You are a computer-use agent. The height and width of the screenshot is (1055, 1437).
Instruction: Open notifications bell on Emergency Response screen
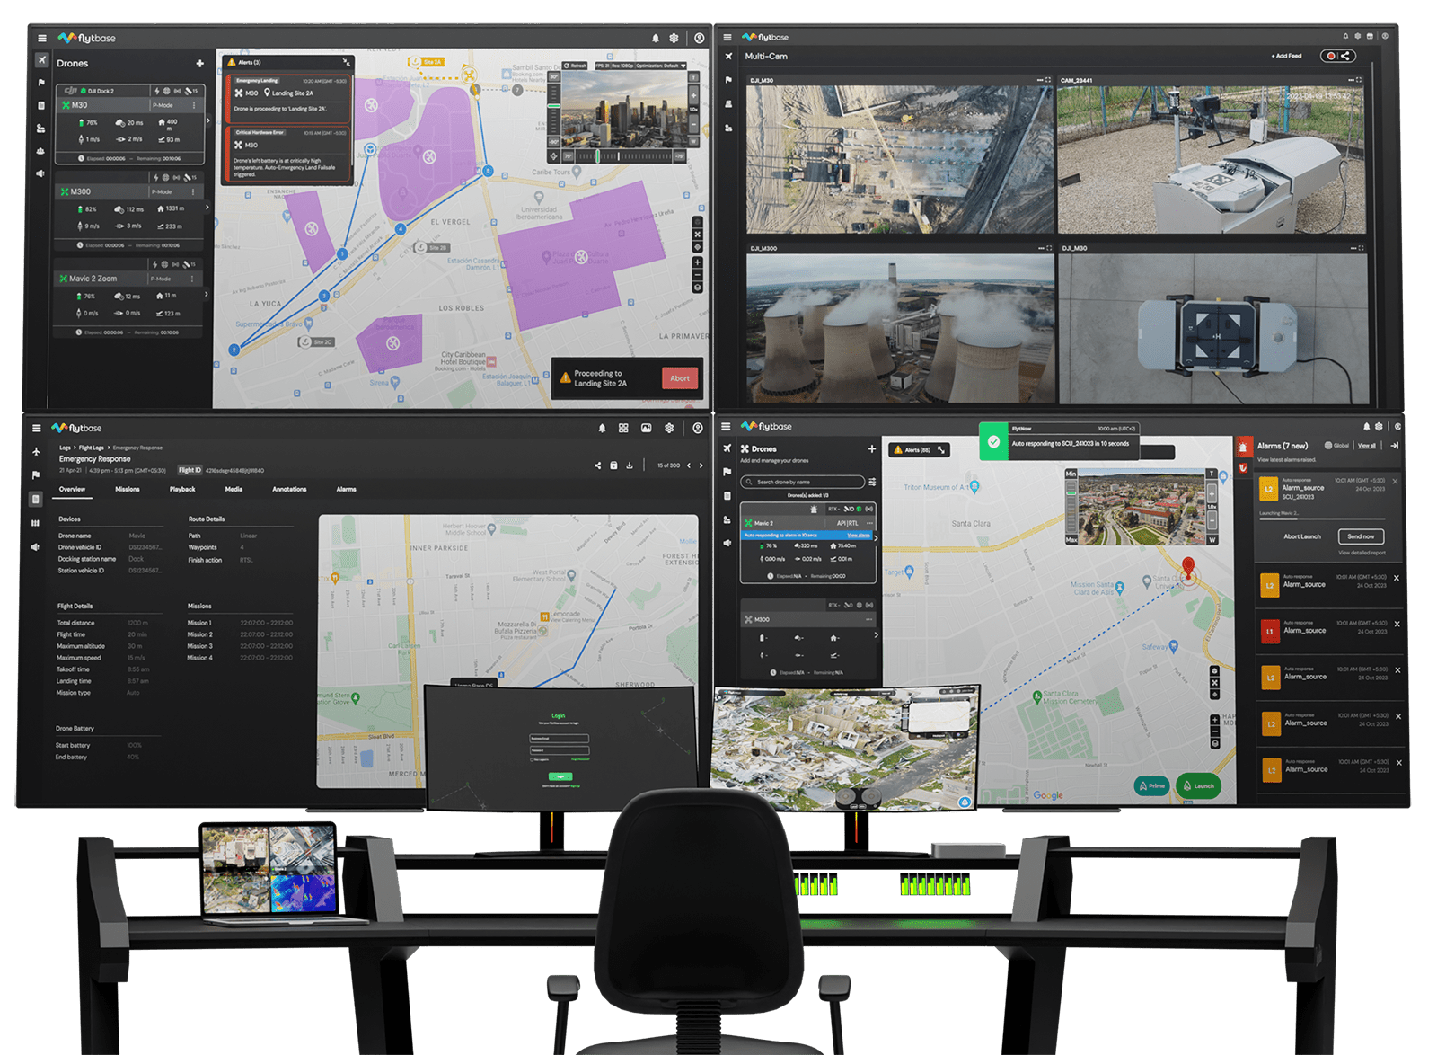click(602, 429)
